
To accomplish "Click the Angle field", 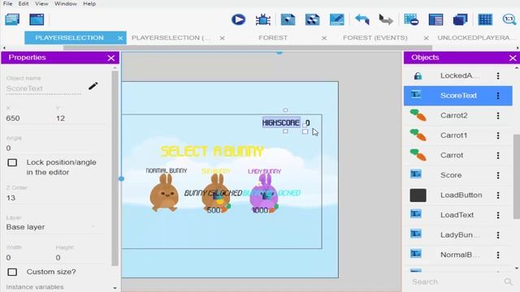I will (54, 148).
